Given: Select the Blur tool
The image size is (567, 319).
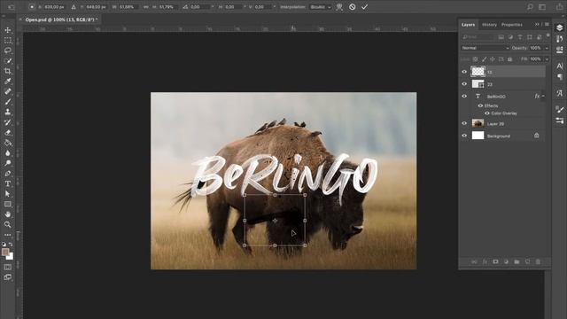Looking at the screenshot, I should pyautogui.click(x=8, y=153).
